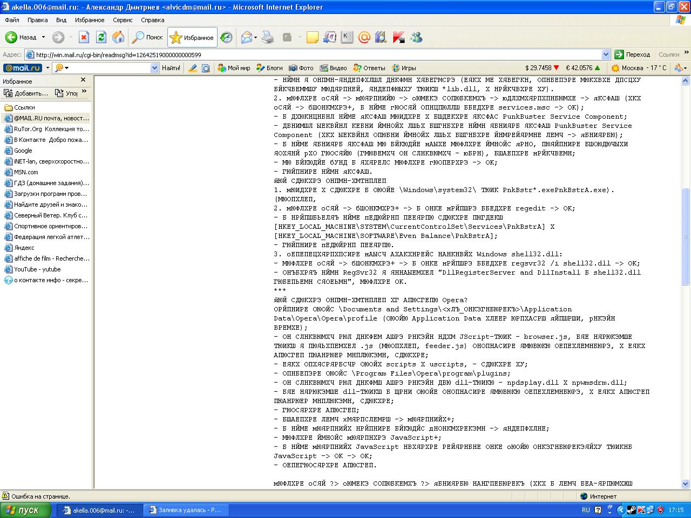This screenshot has width=691, height=518.
Task: Click the Mail.ru toolbar highlight marker icon
Action: tap(193, 68)
